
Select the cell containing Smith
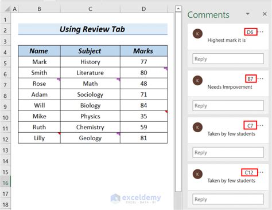tap(39, 73)
